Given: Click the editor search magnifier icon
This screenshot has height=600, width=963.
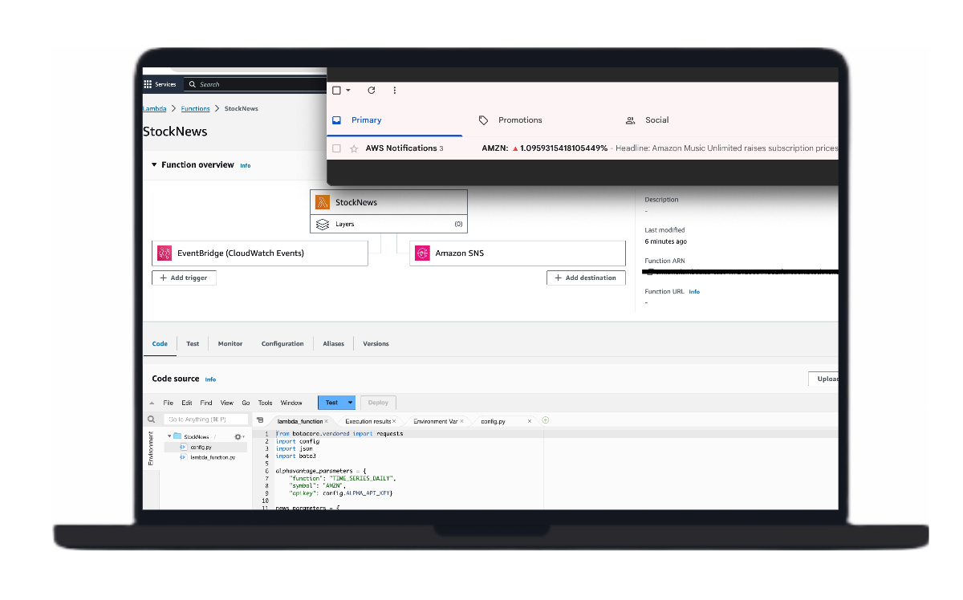Looking at the screenshot, I should click(150, 420).
